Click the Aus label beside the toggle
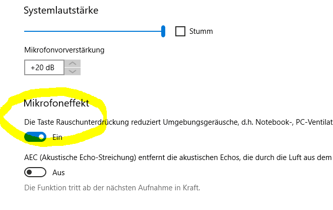 (58, 173)
